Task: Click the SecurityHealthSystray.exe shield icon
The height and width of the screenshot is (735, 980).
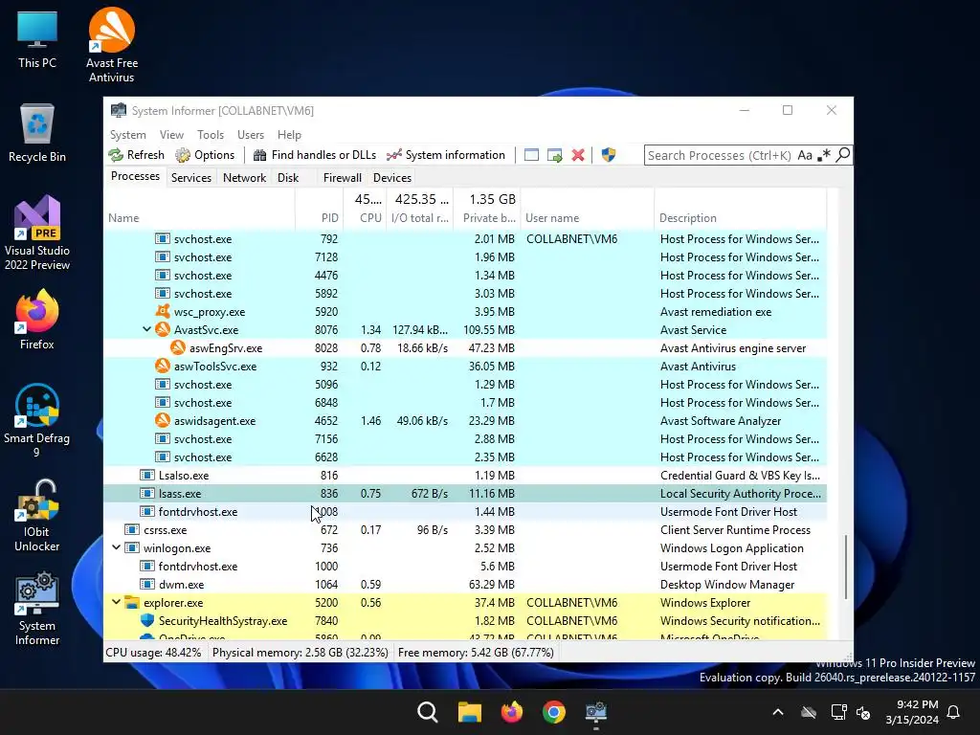Action: 146,620
